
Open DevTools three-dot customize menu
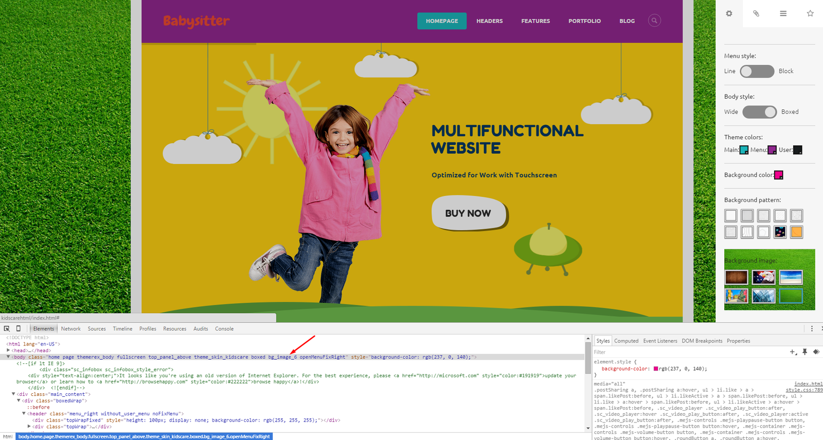click(x=812, y=328)
